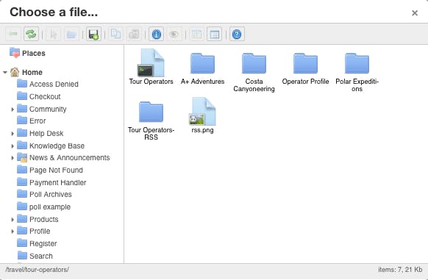Expand the Products folder arrow
The image size is (428, 280).
13,220
